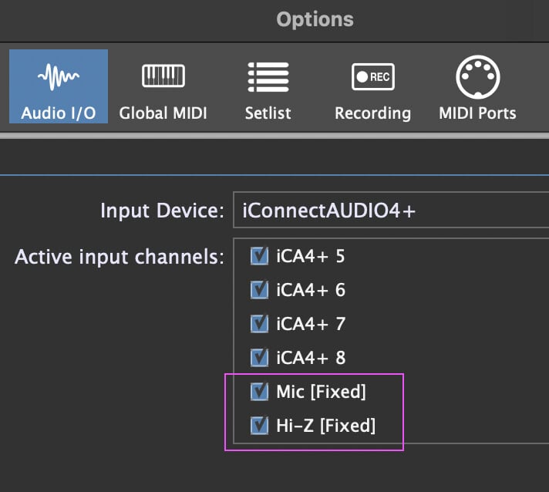Go to Recording via its text label
This screenshot has width=549, height=492.
pyautogui.click(x=372, y=113)
